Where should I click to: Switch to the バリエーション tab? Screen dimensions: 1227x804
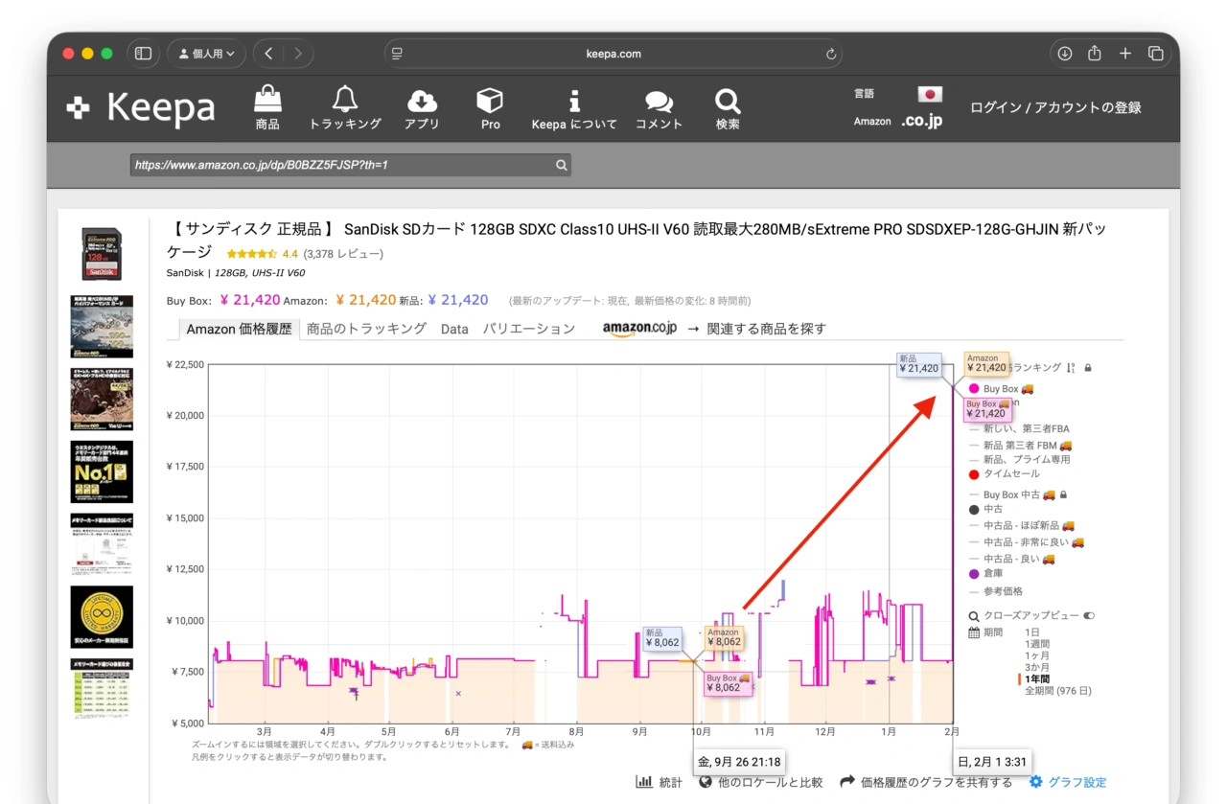(528, 329)
